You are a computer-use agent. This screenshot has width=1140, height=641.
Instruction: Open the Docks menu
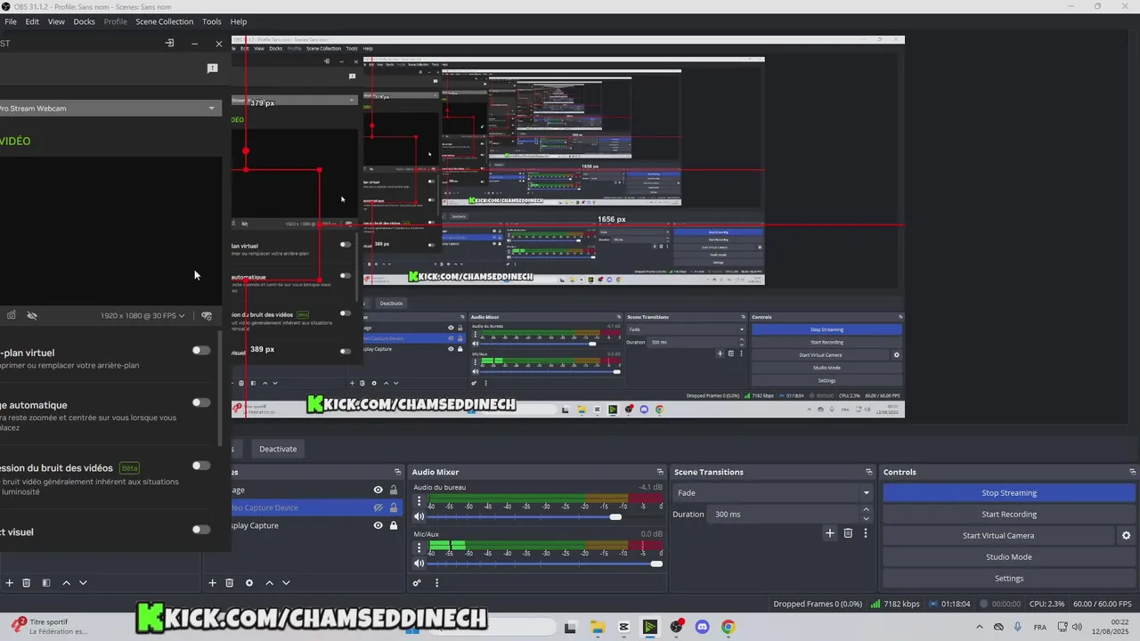[x=84, y=21]
